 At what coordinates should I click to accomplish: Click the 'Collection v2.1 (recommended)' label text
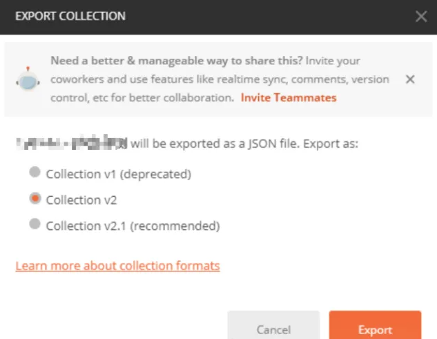tap(133, 226)
